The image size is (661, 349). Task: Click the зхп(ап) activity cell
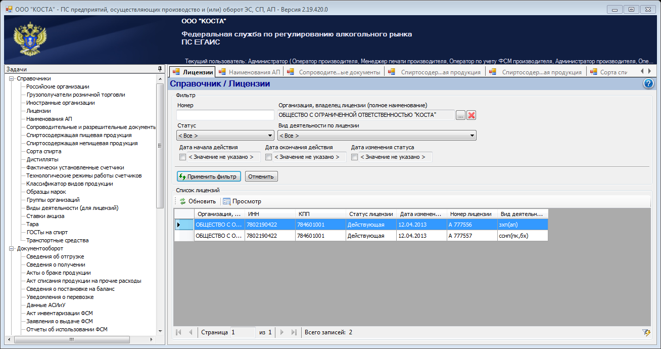click(523, 224)
